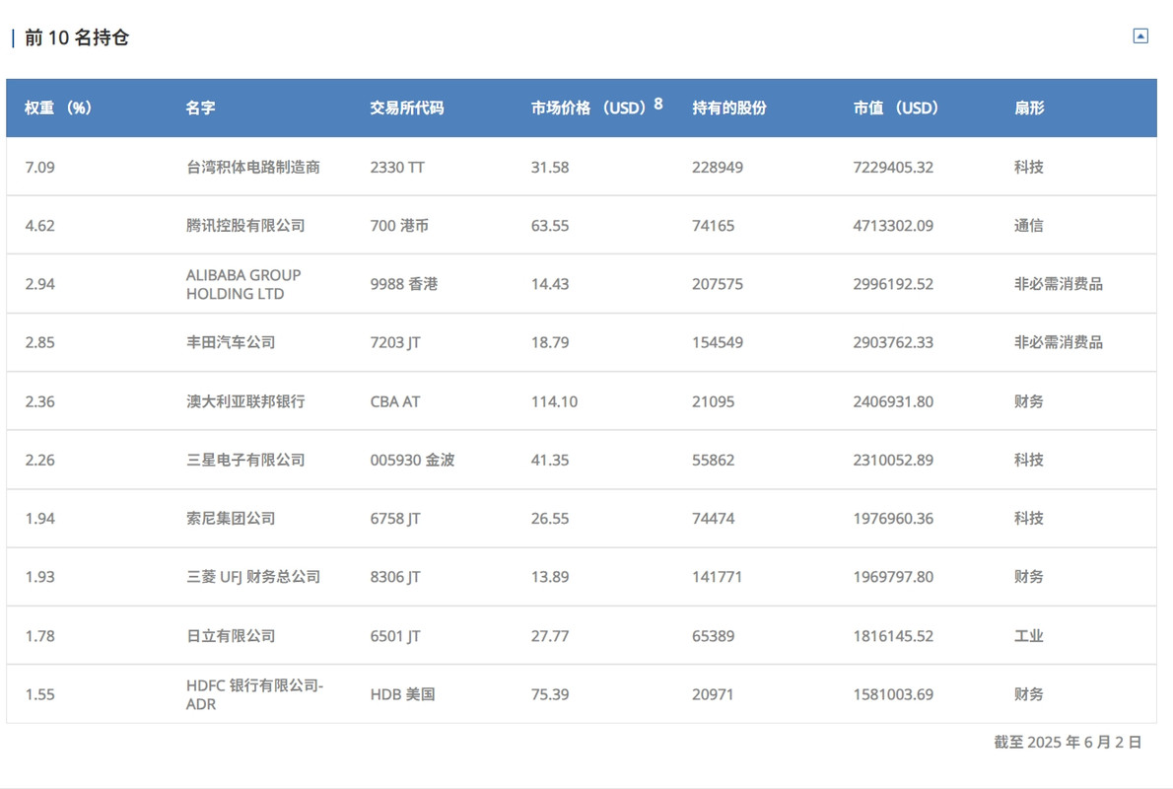
Task: Select the 索尼集团公司 holding name
Action: click(x=231, y=518)
